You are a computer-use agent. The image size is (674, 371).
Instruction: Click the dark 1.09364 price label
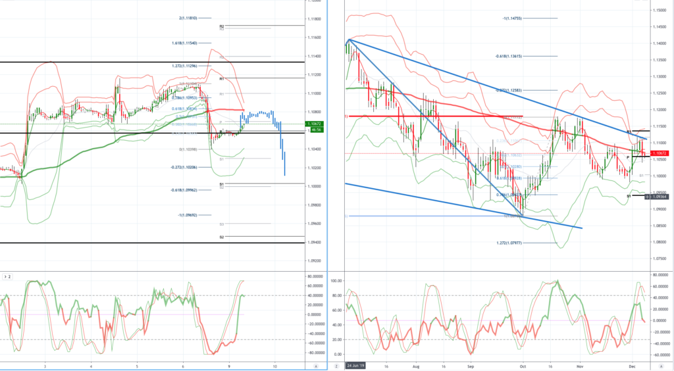[x=660, y=197]
